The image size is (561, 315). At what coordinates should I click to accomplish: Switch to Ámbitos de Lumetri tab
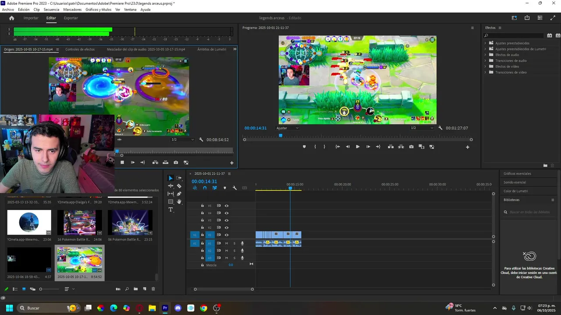(212, 49)
